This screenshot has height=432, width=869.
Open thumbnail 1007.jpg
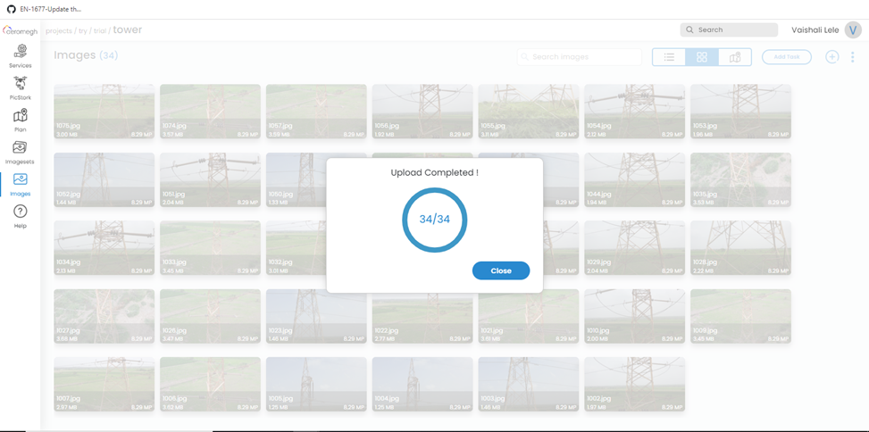(104, 385)
